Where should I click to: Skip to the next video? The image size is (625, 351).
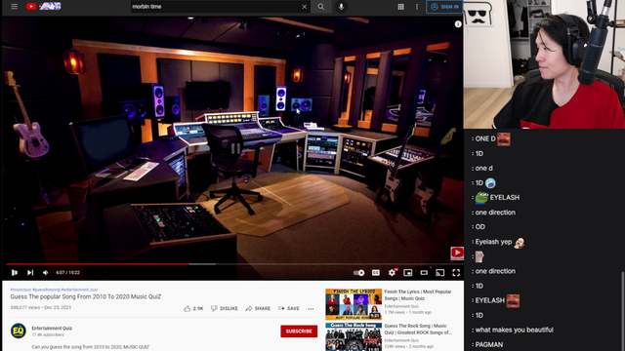(30, 273)
